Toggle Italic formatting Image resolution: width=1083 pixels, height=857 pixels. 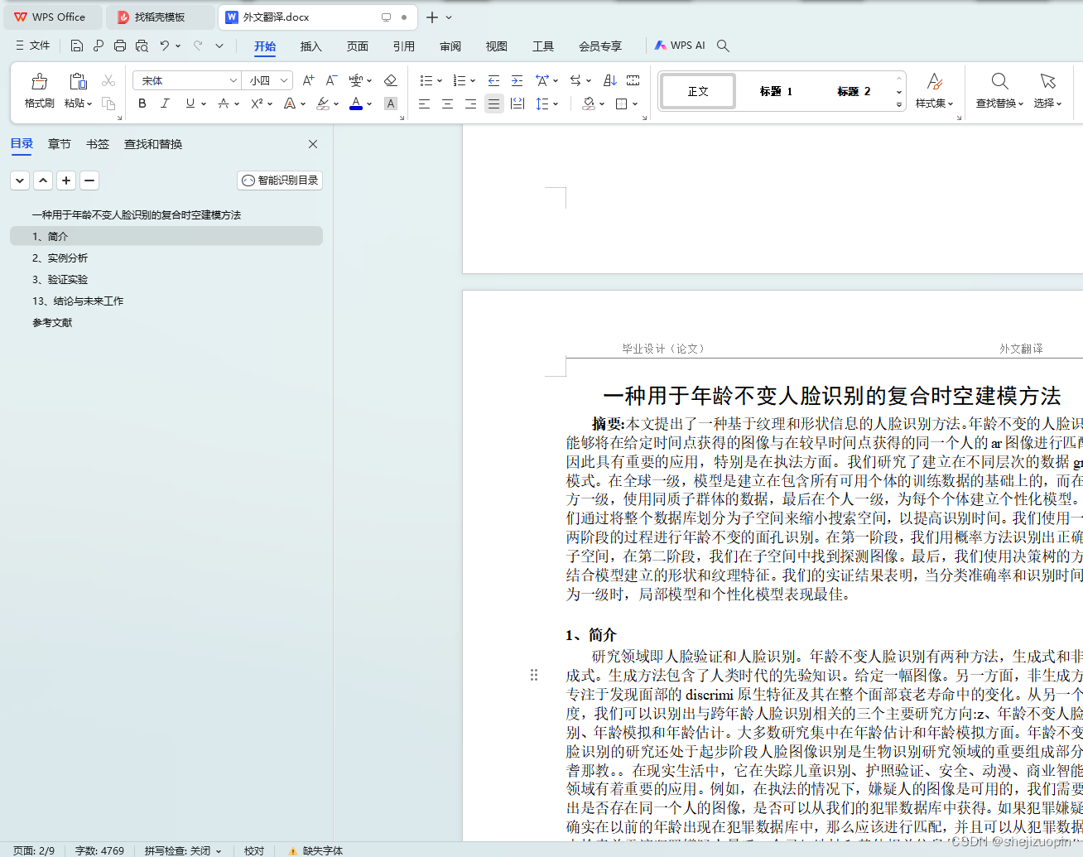pos(165,104)
